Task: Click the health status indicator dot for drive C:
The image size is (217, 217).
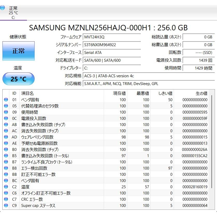Action: [3, 8]
